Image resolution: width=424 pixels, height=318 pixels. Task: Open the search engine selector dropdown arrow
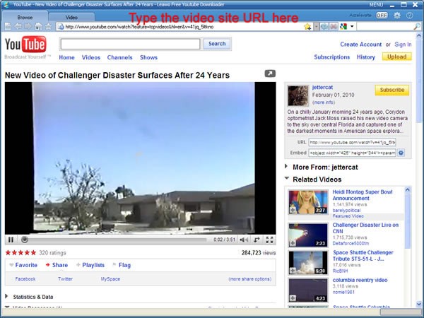352,27
